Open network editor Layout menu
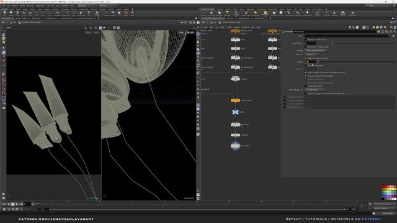Image resolution: width=397 pixels, height=223 pixels. (x=236, y=27)
